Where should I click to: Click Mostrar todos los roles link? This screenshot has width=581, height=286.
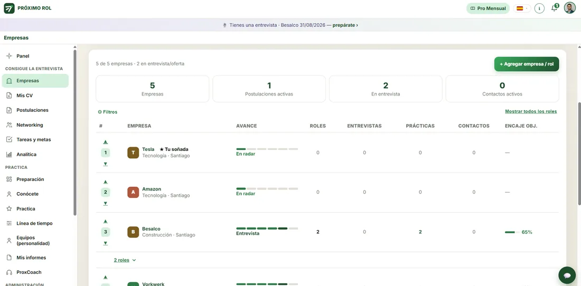[x=531, y=111]
